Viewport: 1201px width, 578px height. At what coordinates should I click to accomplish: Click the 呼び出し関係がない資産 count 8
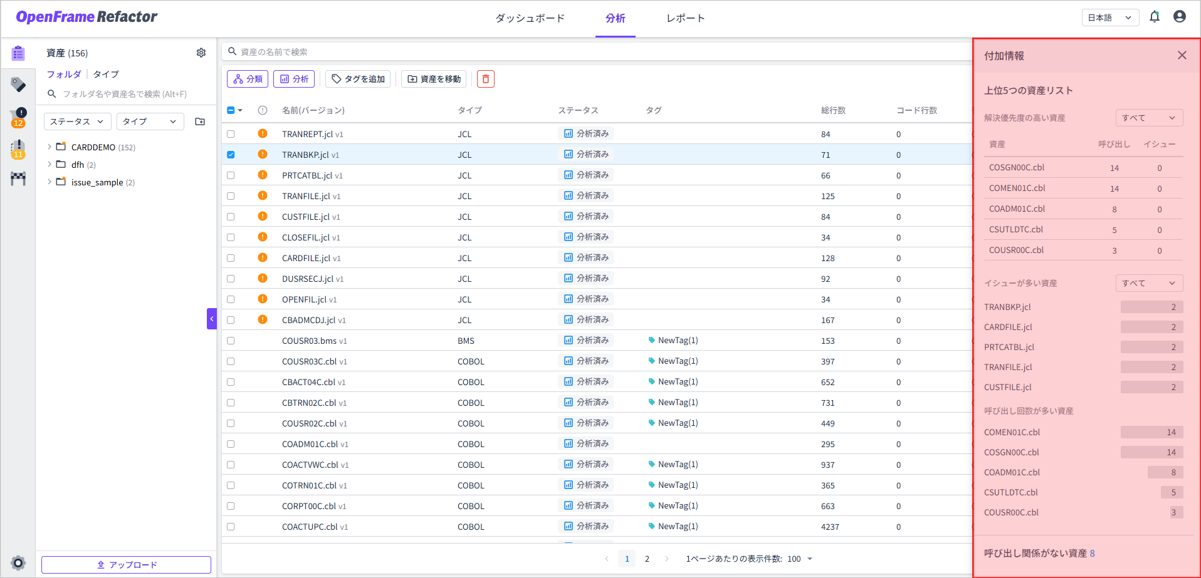coord(1093,554)
